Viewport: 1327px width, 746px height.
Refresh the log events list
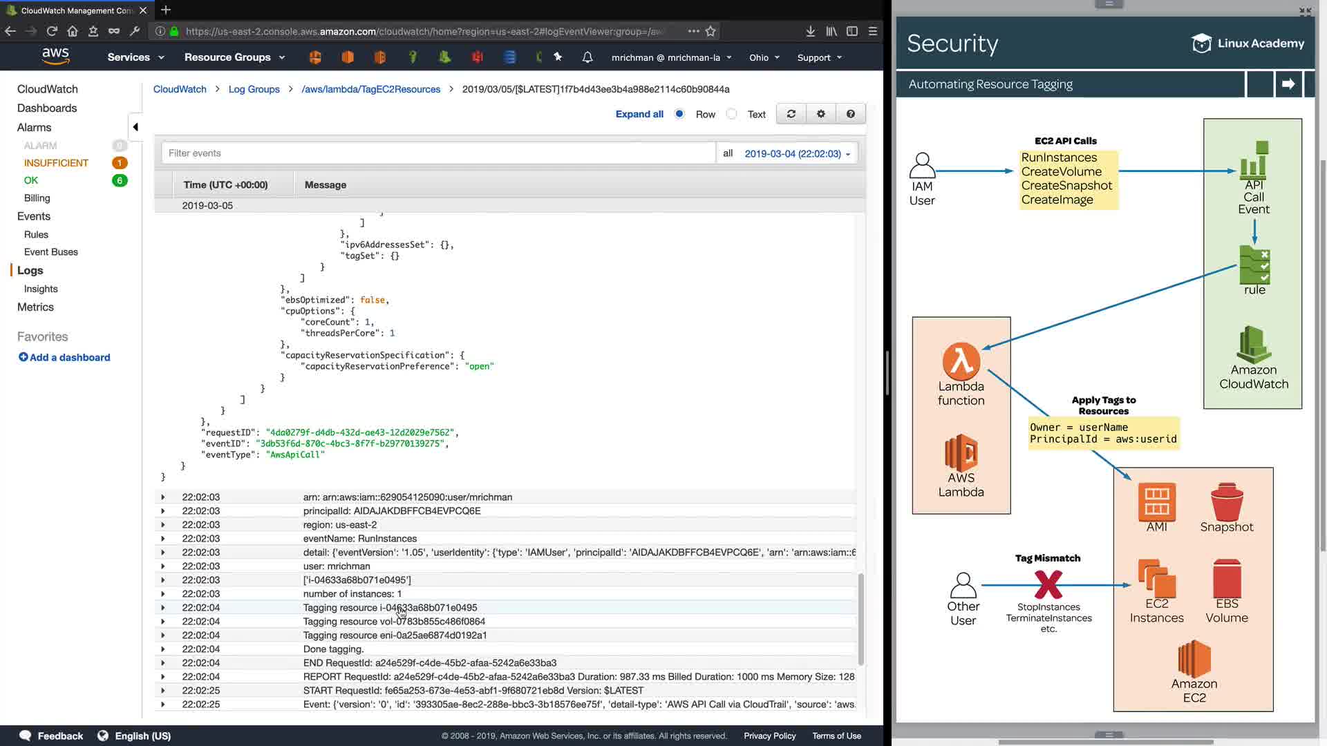click(x=791, y=114)
